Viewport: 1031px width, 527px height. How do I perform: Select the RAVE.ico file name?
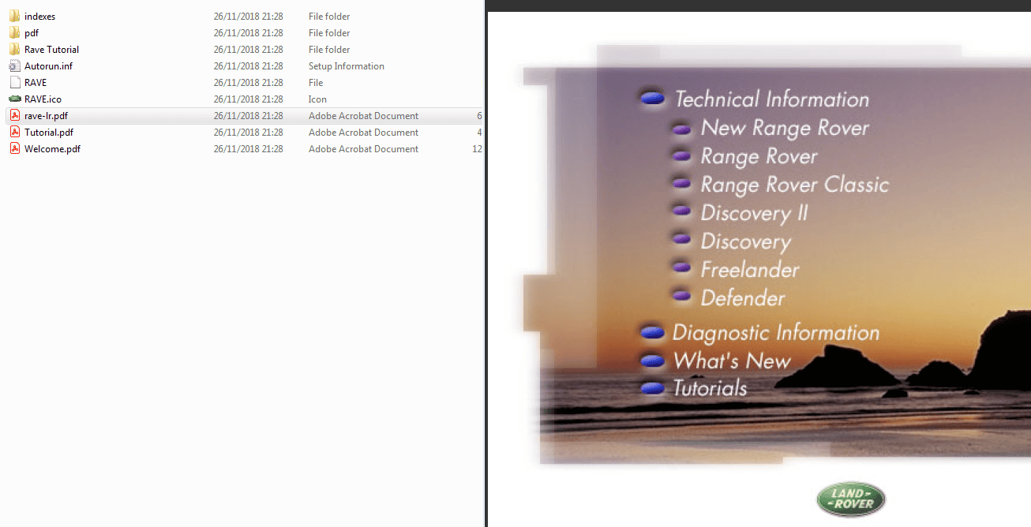(43, 99)
